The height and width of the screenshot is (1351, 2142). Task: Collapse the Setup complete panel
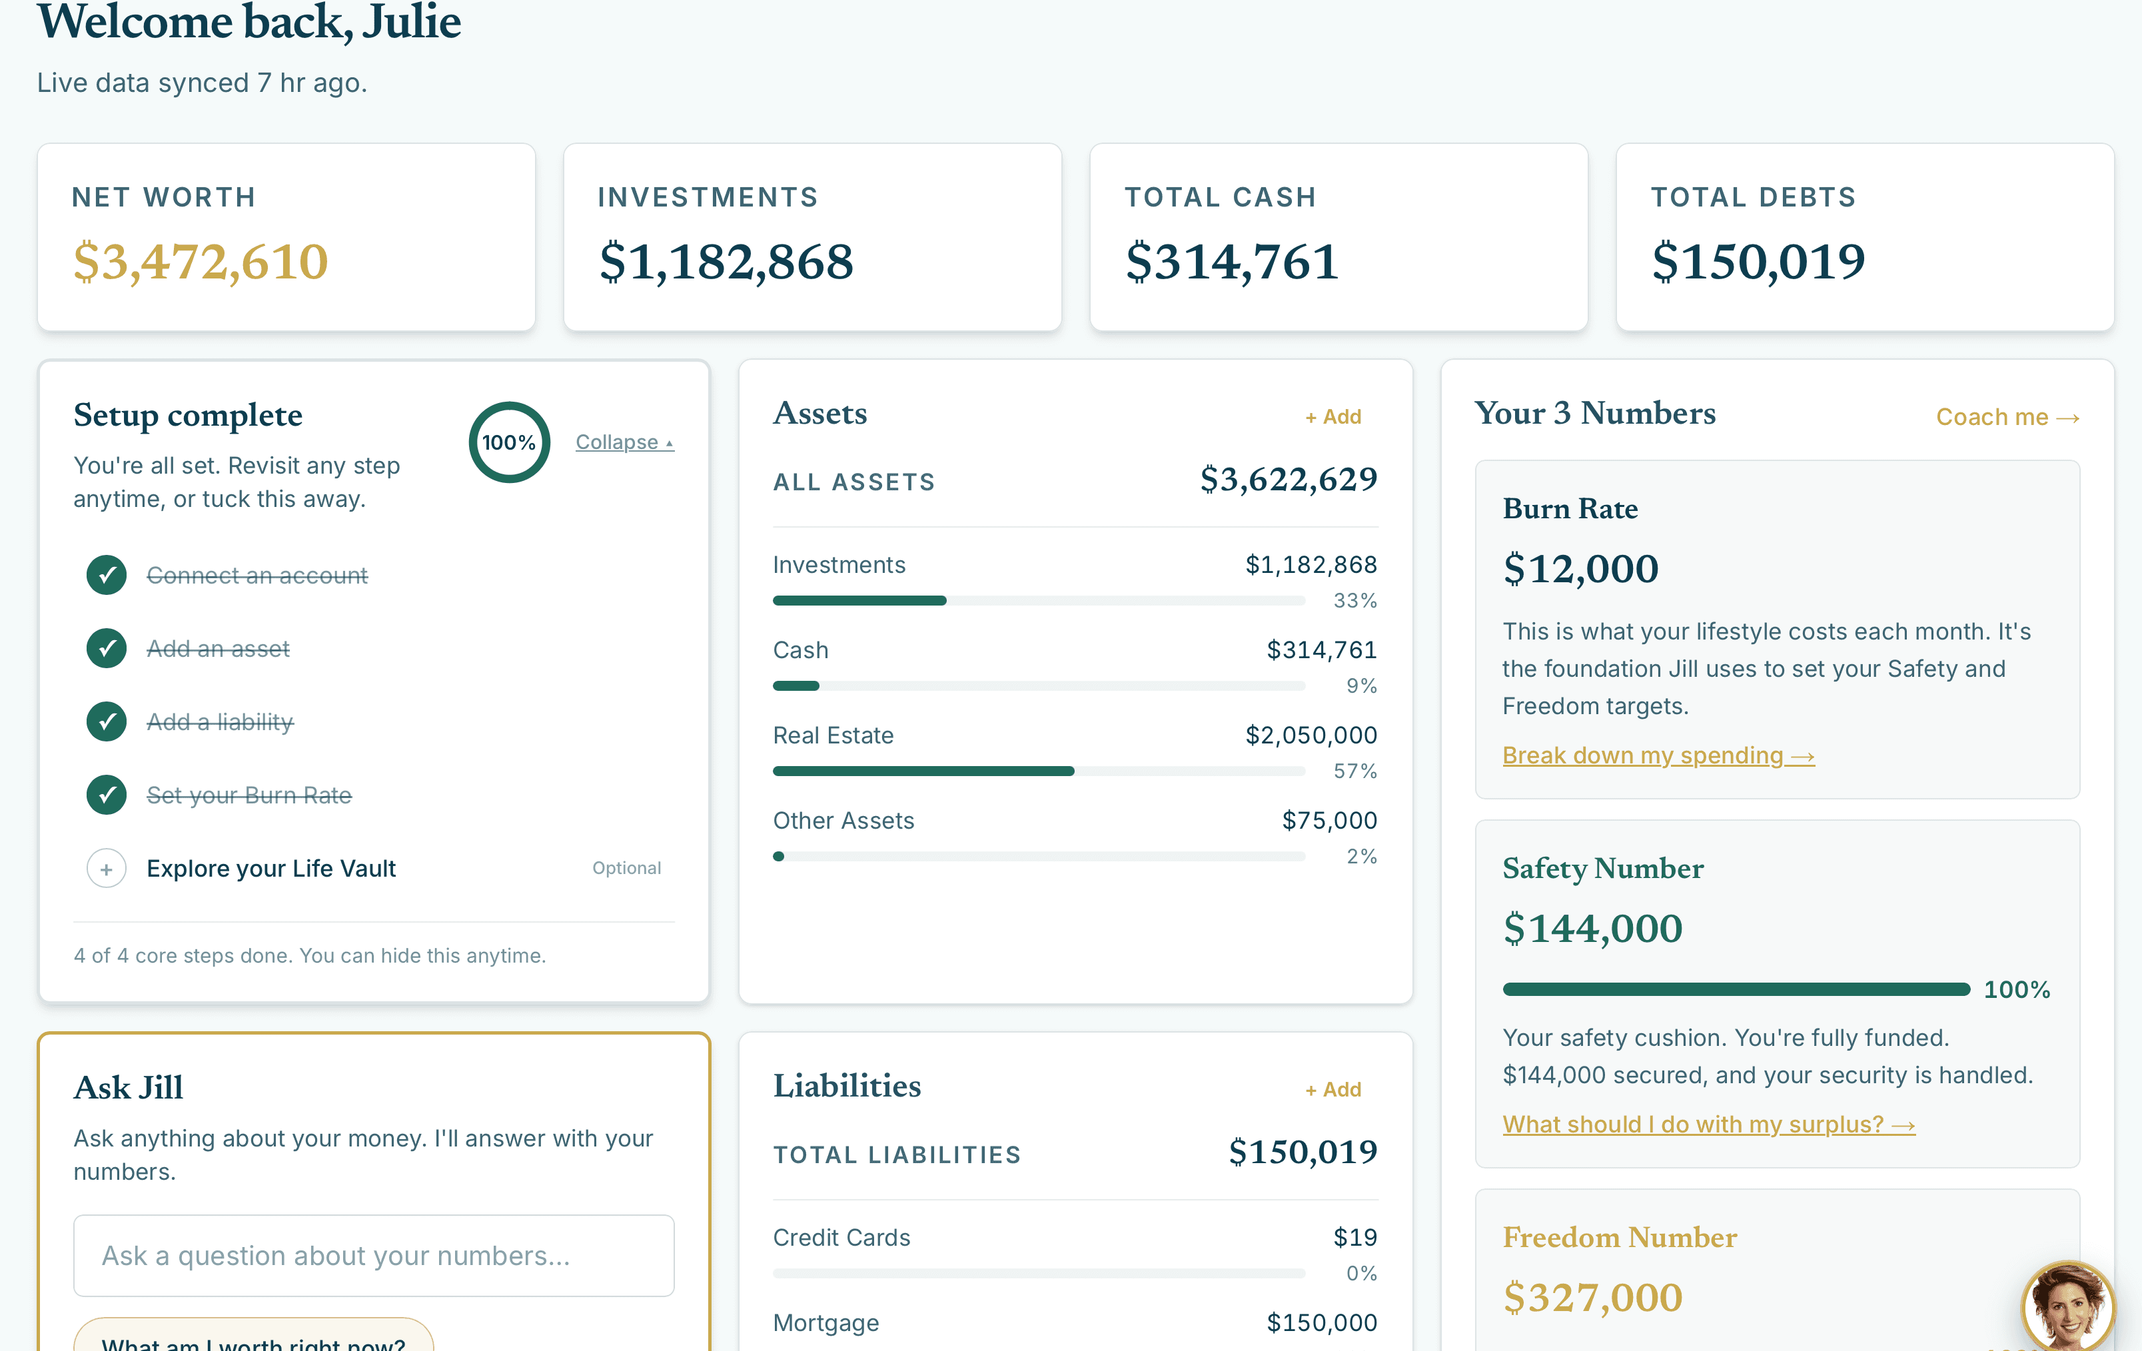click(624, 442)
